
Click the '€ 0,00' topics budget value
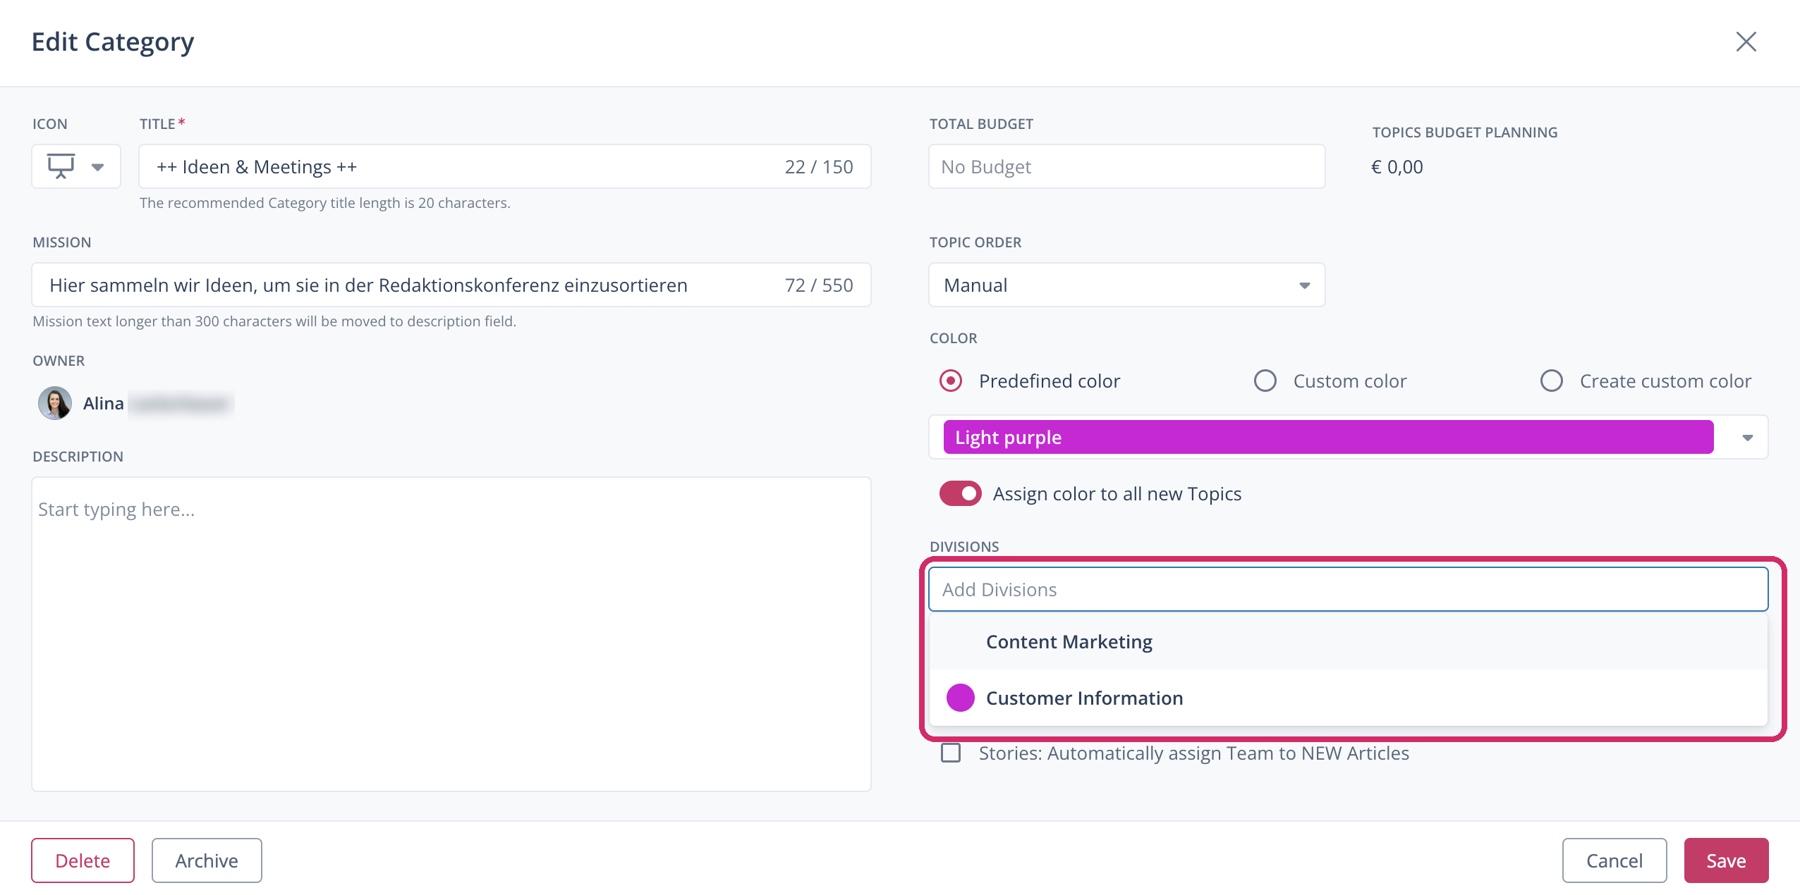1397,167
